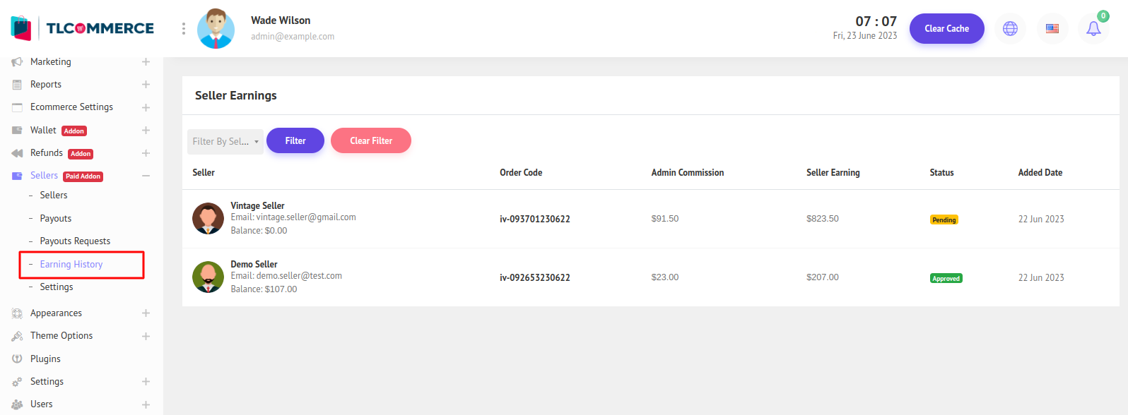1128x415 pixels.
Task: Open the globe website icon
Action: coord(1010,29)
